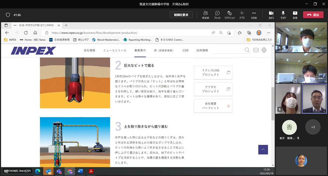The width and height of the screenshot is (328, 176).
Task: Open the 日本経済新聞 bookmark
Action: (59, 40)
